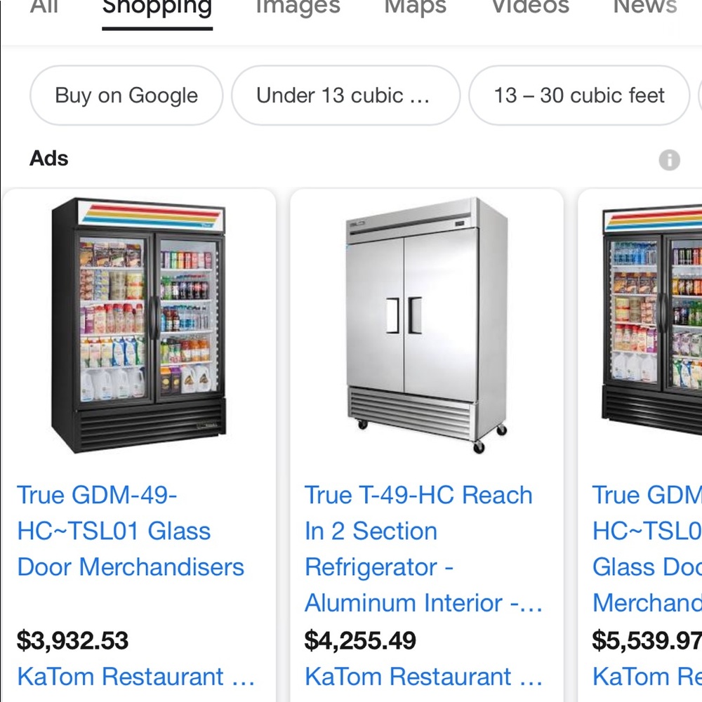This screenshot has width=702, height=702.
Task: Switch to the All tab
Action: [x=44, y=8]
